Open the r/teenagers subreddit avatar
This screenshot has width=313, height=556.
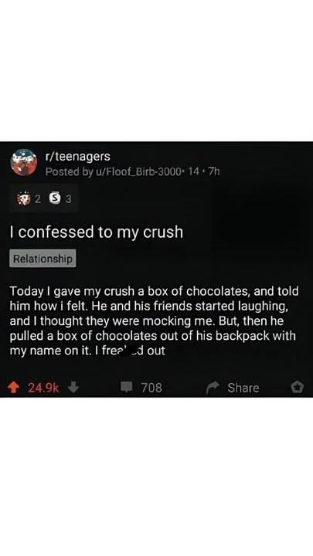[x=24, y=162]
